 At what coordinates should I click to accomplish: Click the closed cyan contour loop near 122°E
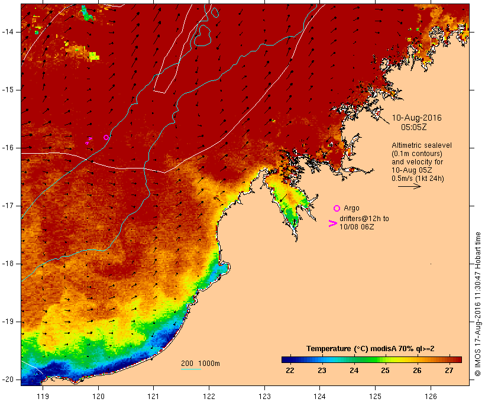tap(203, 35)
